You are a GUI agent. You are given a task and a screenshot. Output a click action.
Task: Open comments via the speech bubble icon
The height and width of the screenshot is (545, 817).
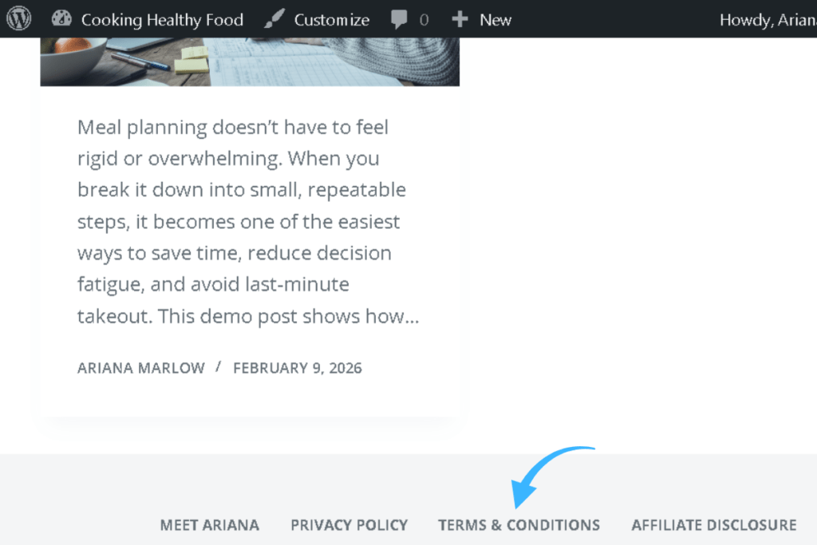click(400, 18)
